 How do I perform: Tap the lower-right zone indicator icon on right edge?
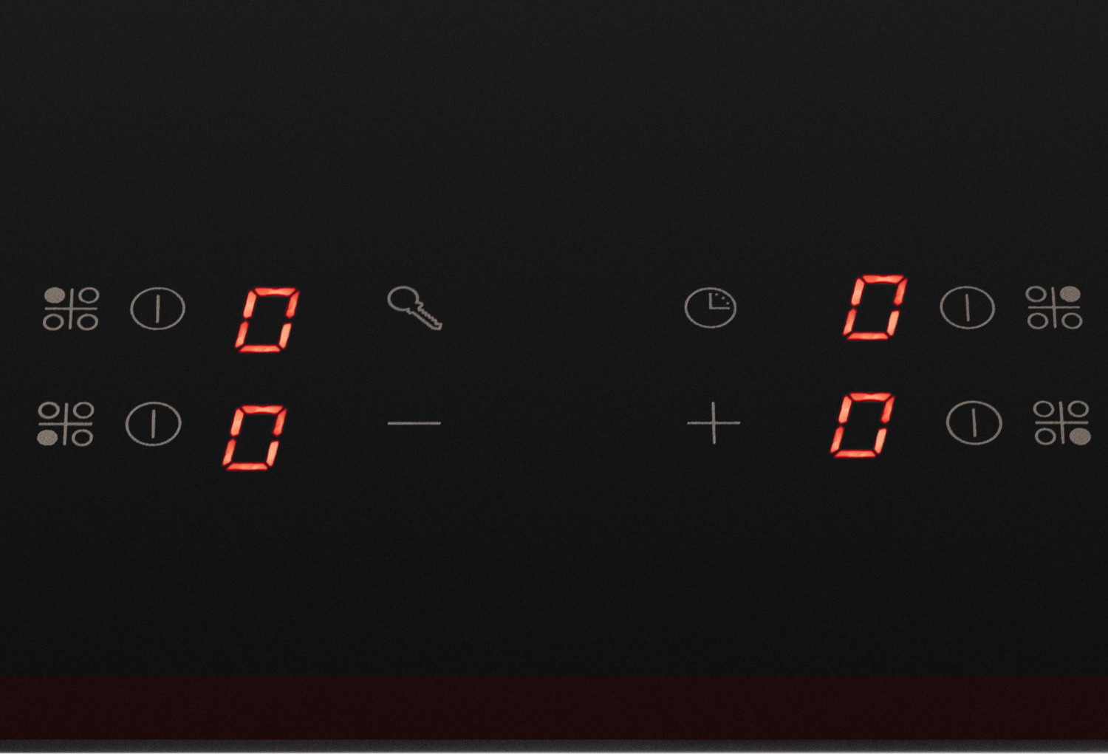1061,422
